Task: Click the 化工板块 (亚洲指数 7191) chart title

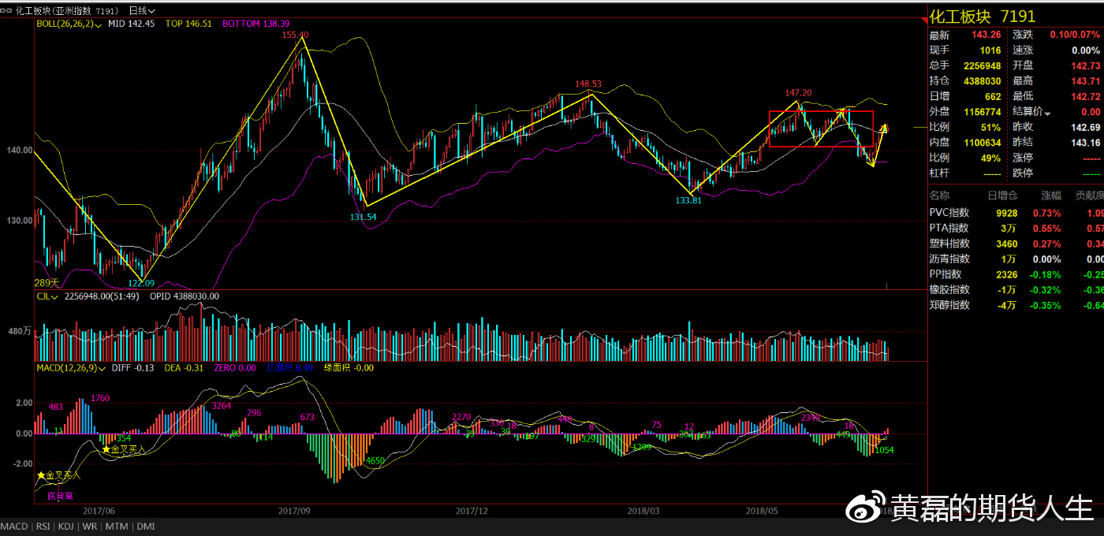Action: (x=67, y=10)
